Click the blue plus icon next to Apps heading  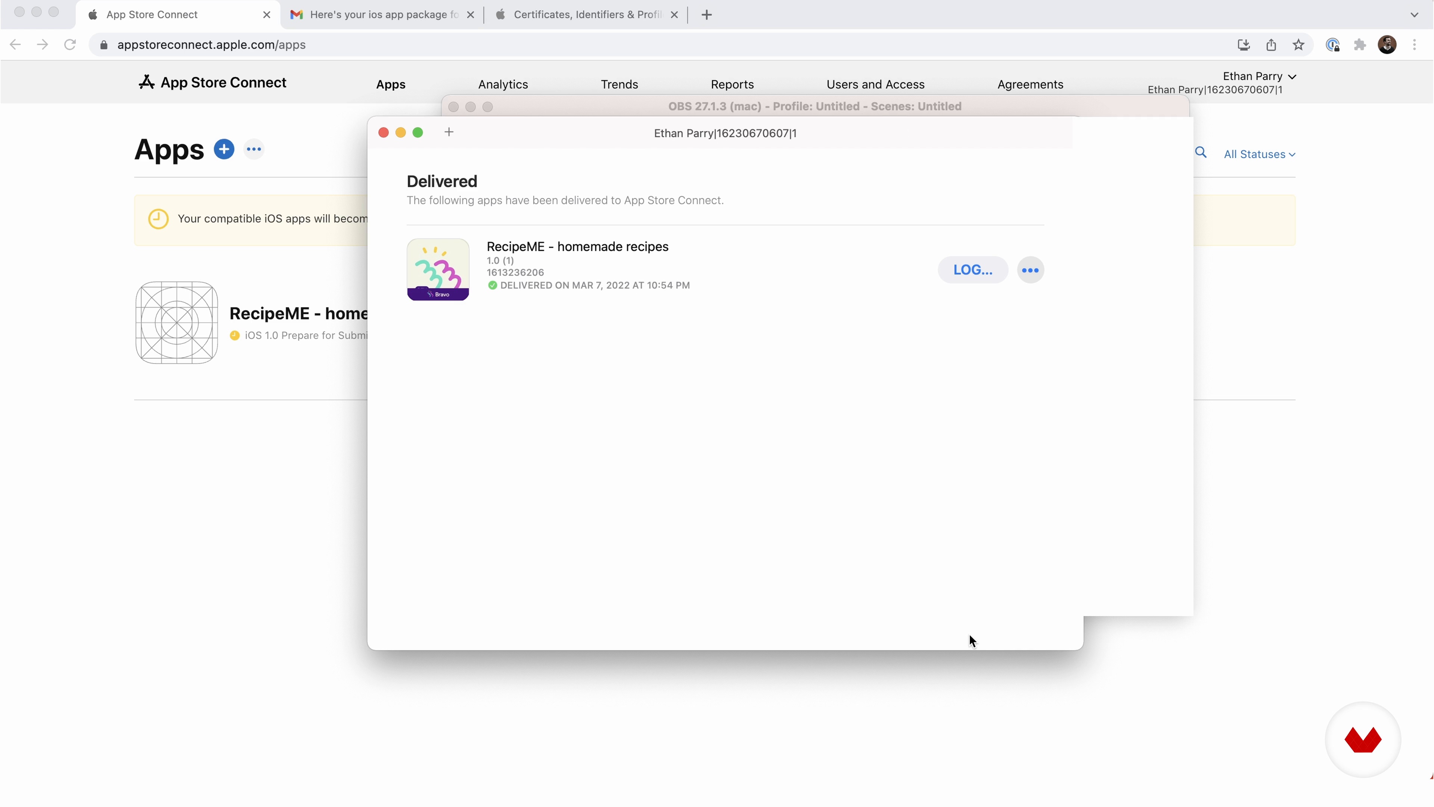pos(224,149)
